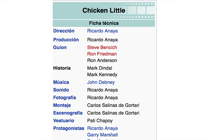
Task: Click the Pati Chapoy text beside Vestuario
Action: tap(100, 121)
